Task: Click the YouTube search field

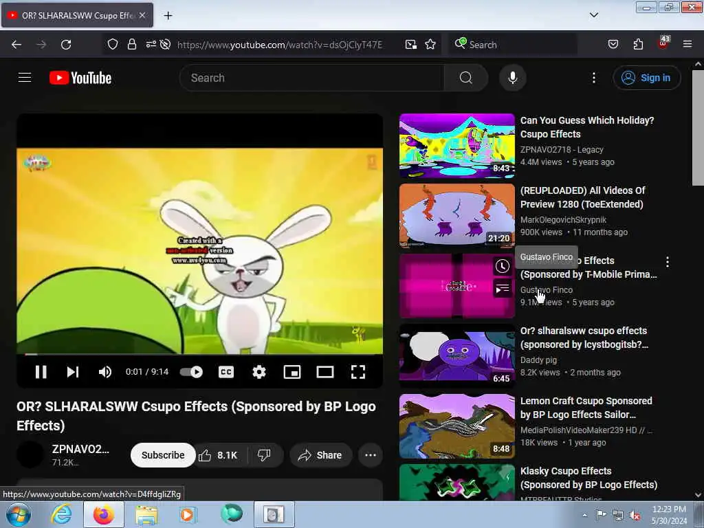Action: coord(311,78)
